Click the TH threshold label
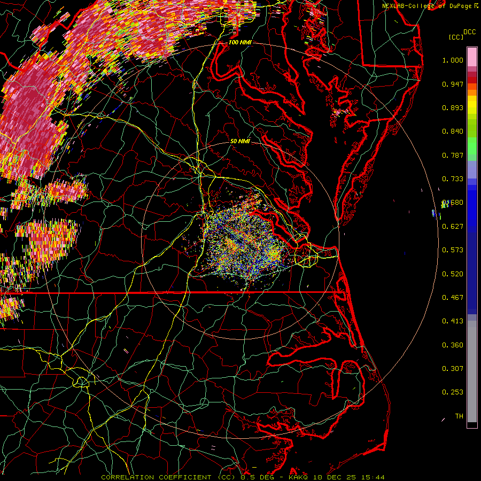This screenshot has height=481, width=481. 459,416
